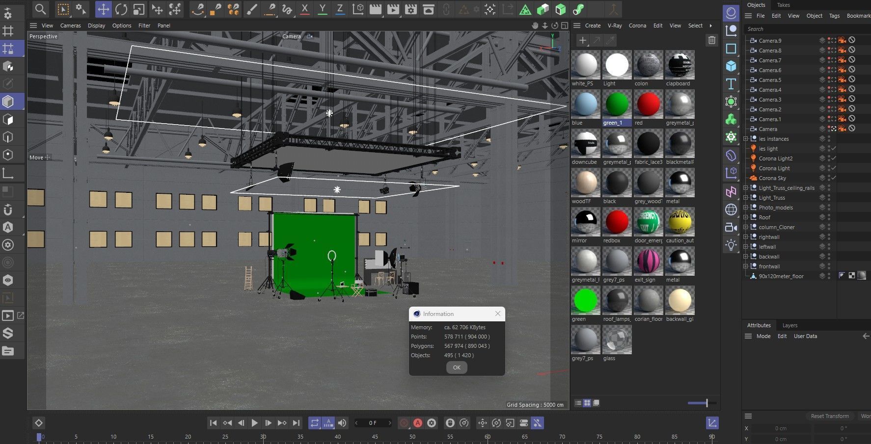Switch to the Takes tab
The height and width of the screenshot is (444, 871).
pos(784,5)
